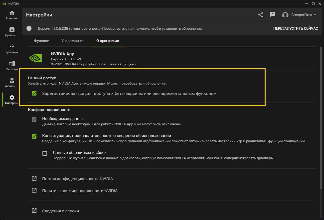Click the NVIDIA icon in title bar
Viewport: 324px width, 220px height.
4,4
